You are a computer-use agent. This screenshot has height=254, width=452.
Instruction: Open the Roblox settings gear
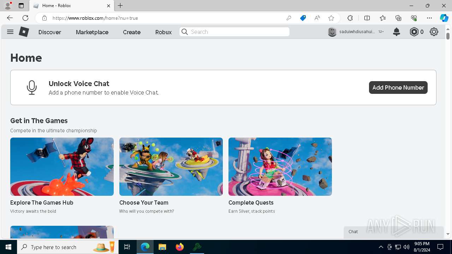click(434, 32)
